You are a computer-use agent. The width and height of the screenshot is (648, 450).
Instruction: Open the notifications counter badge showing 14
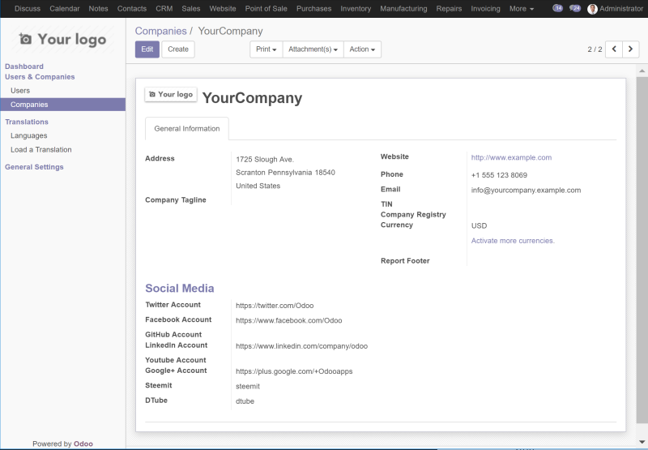point(557,8)
